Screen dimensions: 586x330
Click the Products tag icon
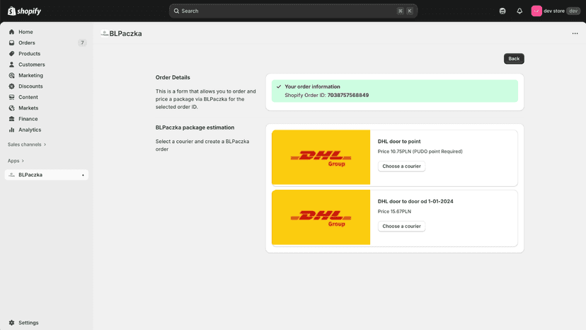pyautogui.click(x=11, y=54)
